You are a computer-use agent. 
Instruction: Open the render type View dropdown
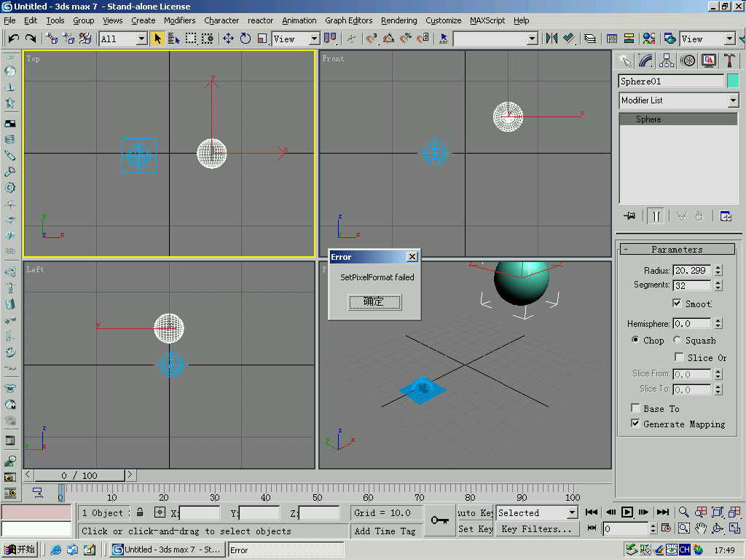(x=730, y=39)
